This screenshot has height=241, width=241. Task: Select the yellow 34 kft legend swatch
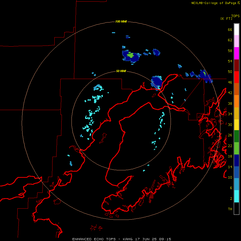[x=236, y=125]
